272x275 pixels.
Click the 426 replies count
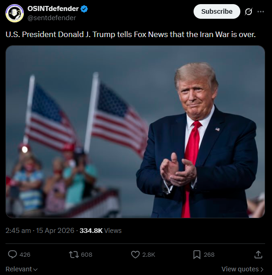[x=25, y=255]
